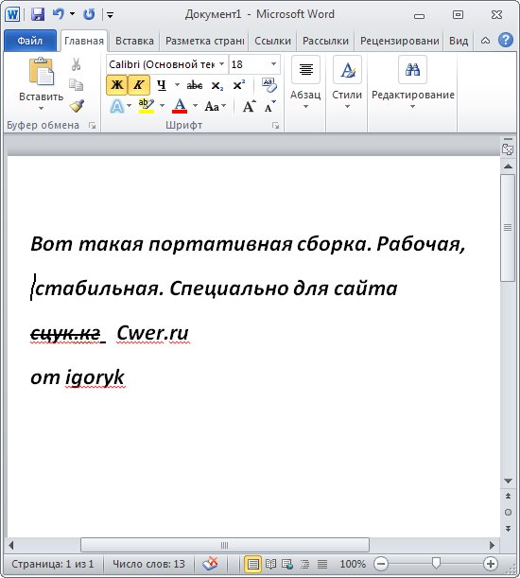520x578 pixels.
Task: Click the Text Effects glowing A icon
Action: [x=117, y=107]
